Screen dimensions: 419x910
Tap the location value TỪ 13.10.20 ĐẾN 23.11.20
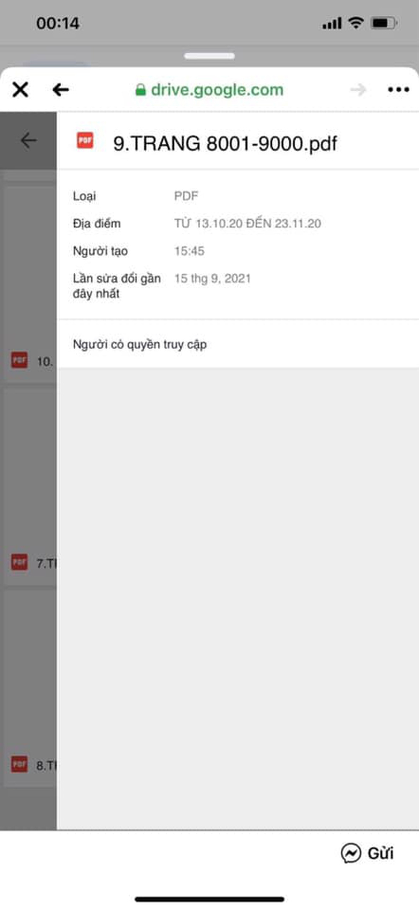248,223
